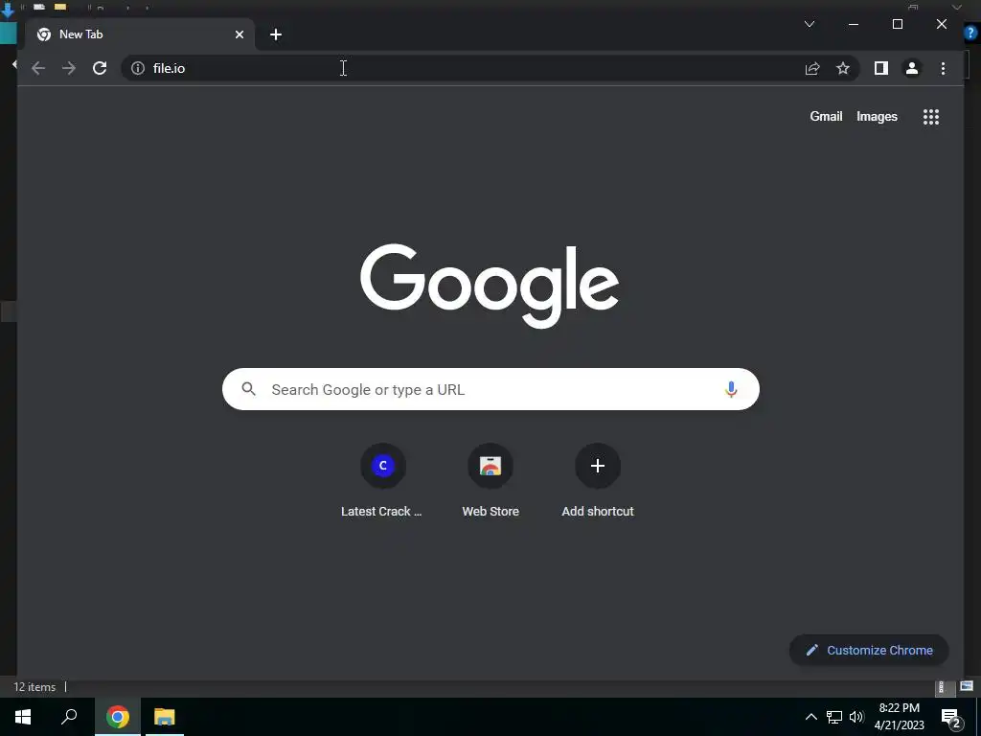The height and width of the screenshot is (736, 981).
Task: Open a new tab with plus button
Action: pos(276,34)
